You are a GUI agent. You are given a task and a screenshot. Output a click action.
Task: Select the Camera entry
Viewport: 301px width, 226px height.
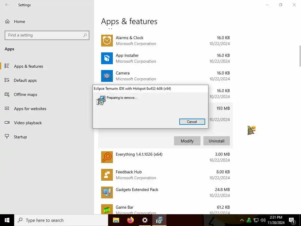[165, 76]
